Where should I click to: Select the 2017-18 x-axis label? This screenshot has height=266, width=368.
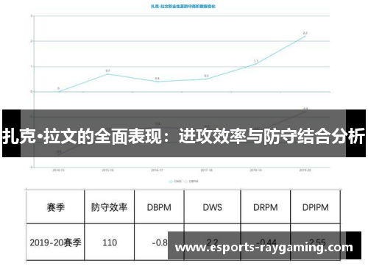point(206,170)
